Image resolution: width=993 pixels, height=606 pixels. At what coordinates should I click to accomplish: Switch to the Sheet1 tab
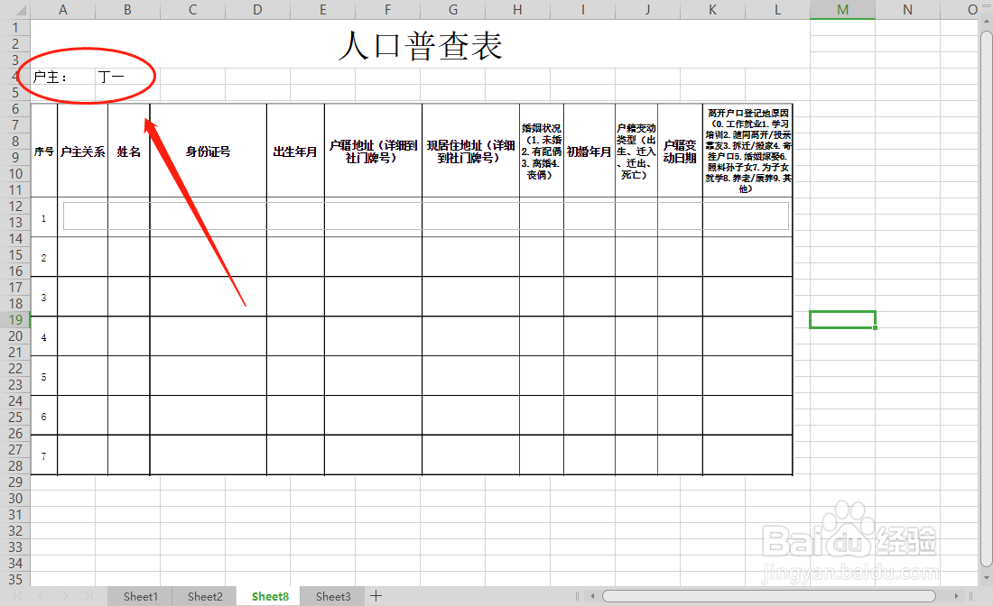[x=140, y=596]
